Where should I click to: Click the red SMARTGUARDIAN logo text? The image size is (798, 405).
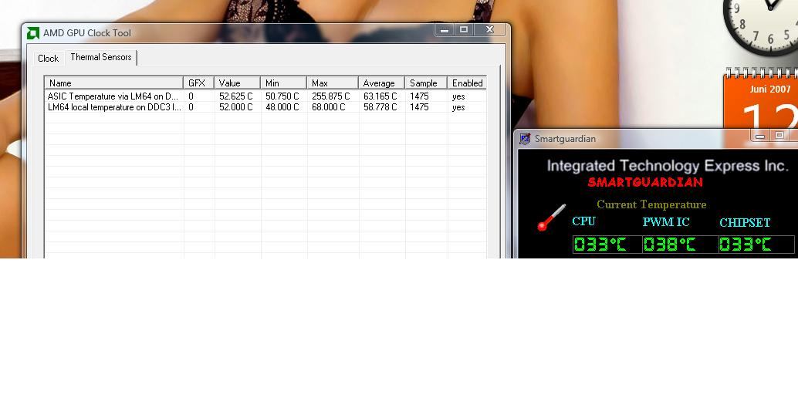pos(645,182)
